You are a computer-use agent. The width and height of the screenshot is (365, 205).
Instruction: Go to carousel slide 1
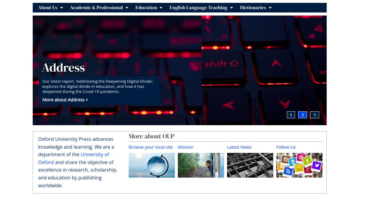(x=291, y=115)
